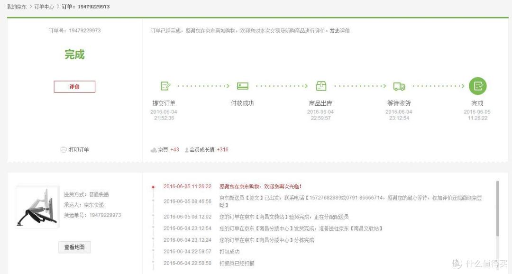Click the green 完成 status text

click(74, 54)
